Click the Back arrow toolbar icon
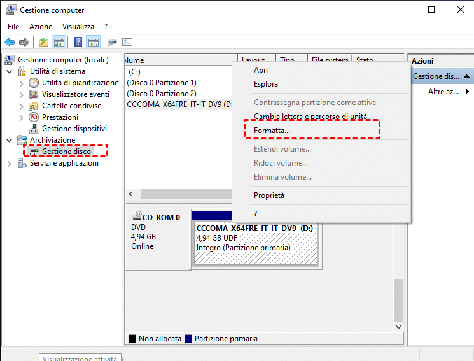 coord(10,43)
